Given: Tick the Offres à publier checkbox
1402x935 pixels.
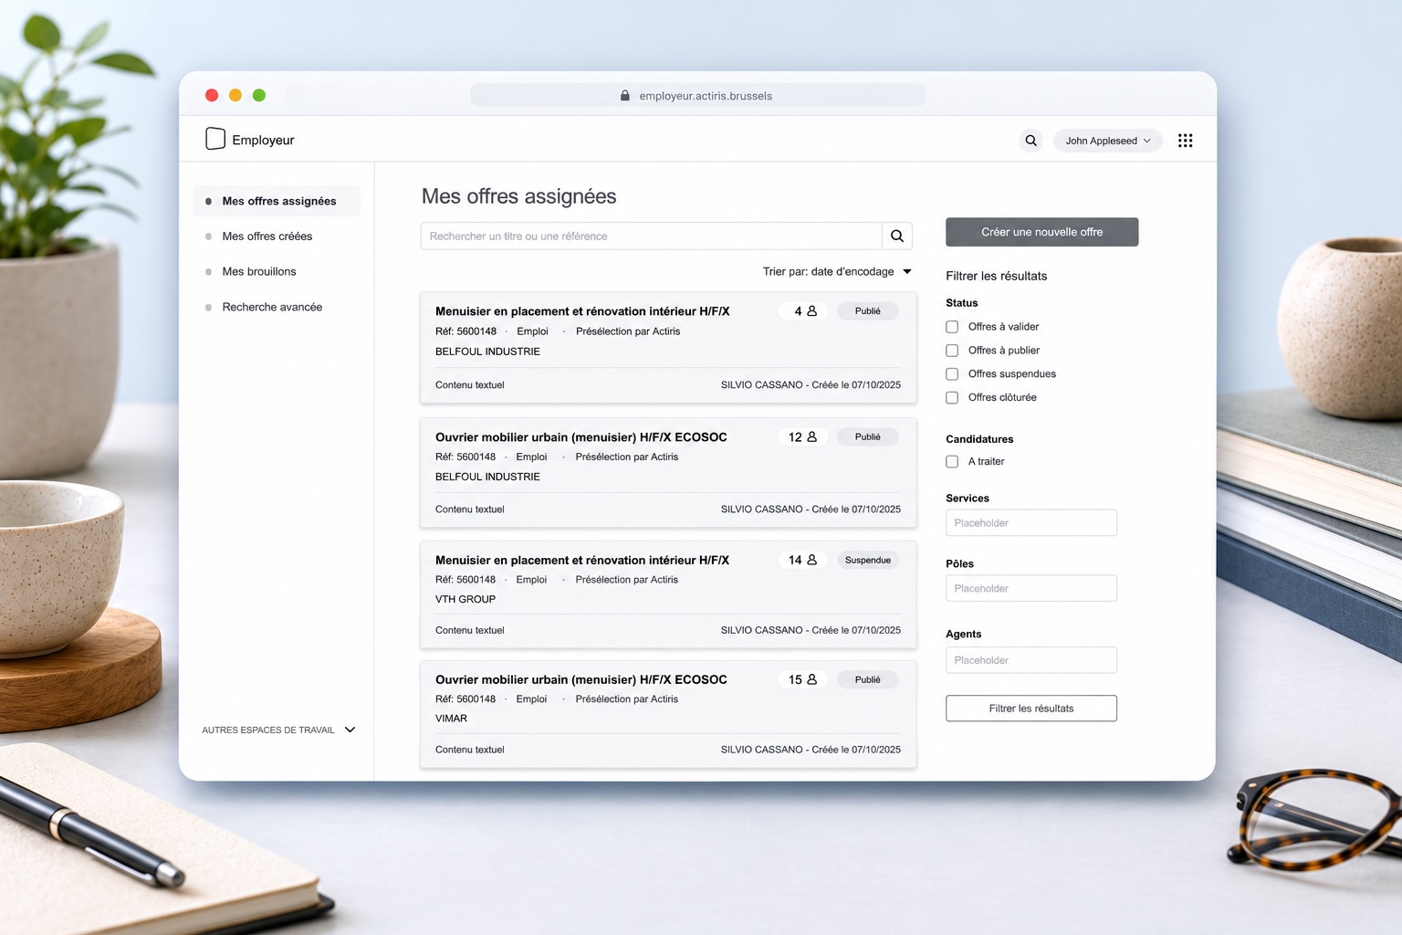Looking at the screenshot, I should (x=952, y=351).
